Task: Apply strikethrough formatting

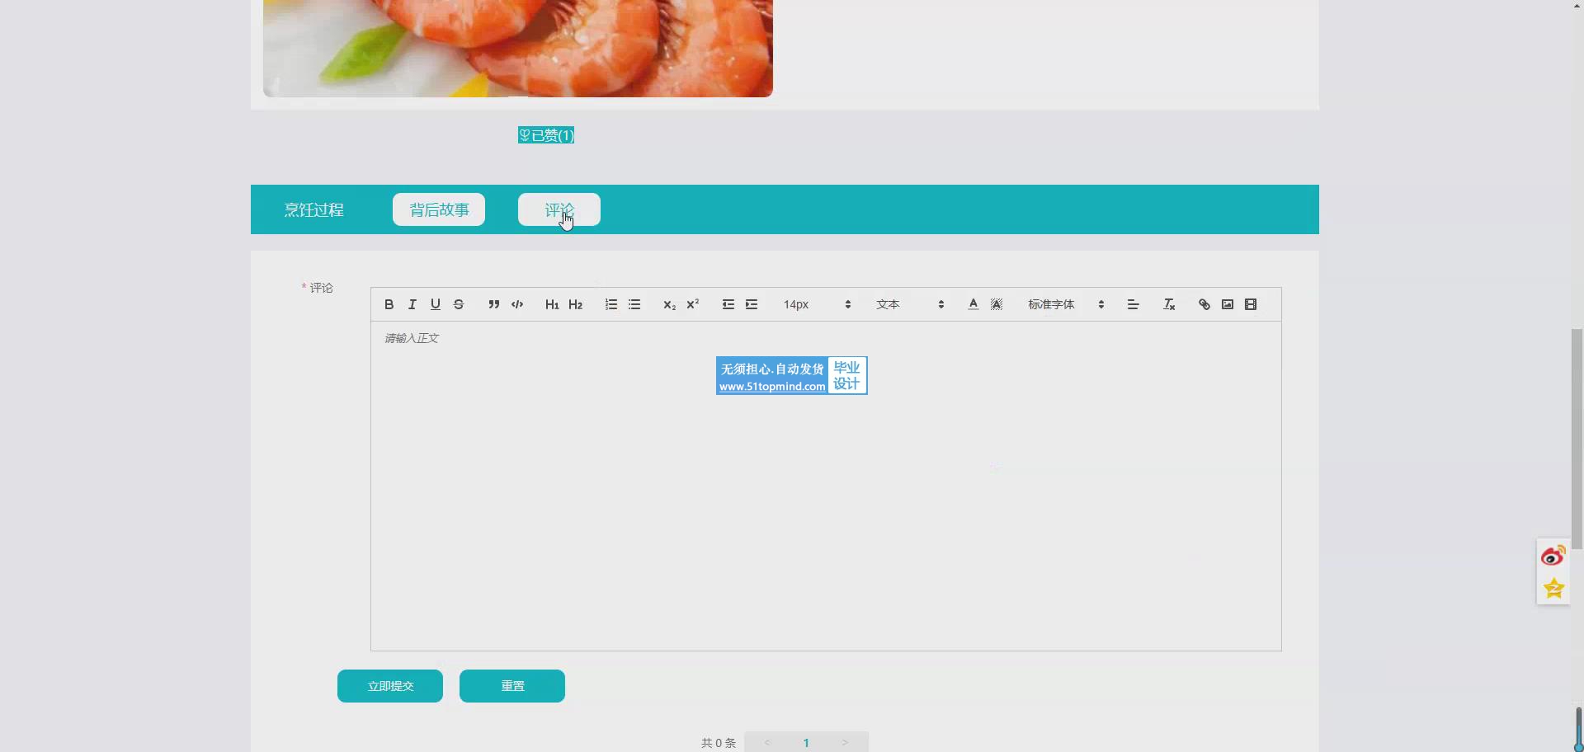Action: 459,304
